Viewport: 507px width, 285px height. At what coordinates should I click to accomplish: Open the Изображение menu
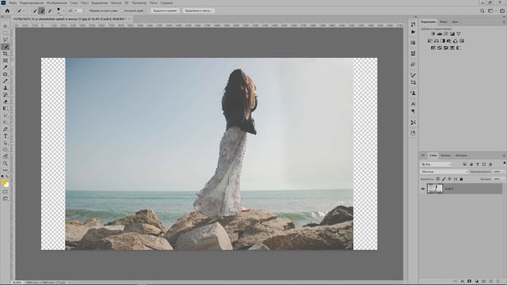57,2
